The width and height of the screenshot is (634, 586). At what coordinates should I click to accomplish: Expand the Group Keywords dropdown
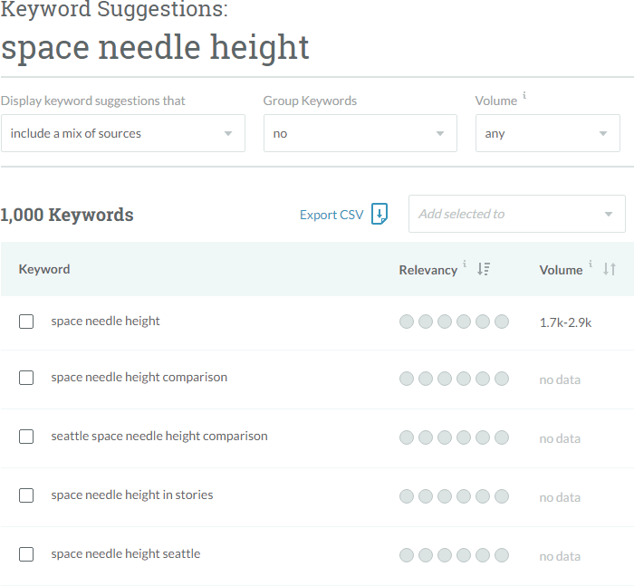click(360, 133)
